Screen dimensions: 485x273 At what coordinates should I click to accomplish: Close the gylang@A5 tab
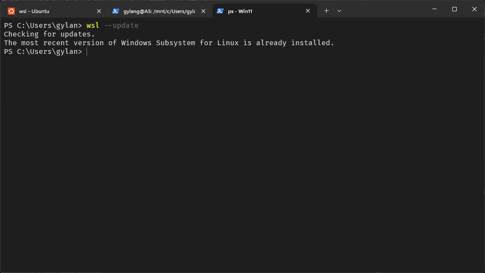pyautogui.click(x=204, y=11)
